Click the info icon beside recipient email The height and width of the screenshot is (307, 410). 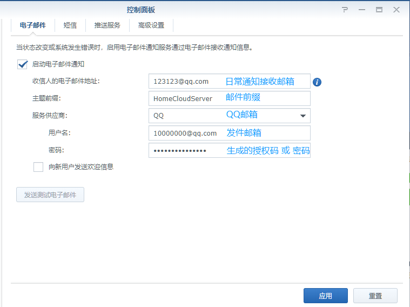pos(317,82)
